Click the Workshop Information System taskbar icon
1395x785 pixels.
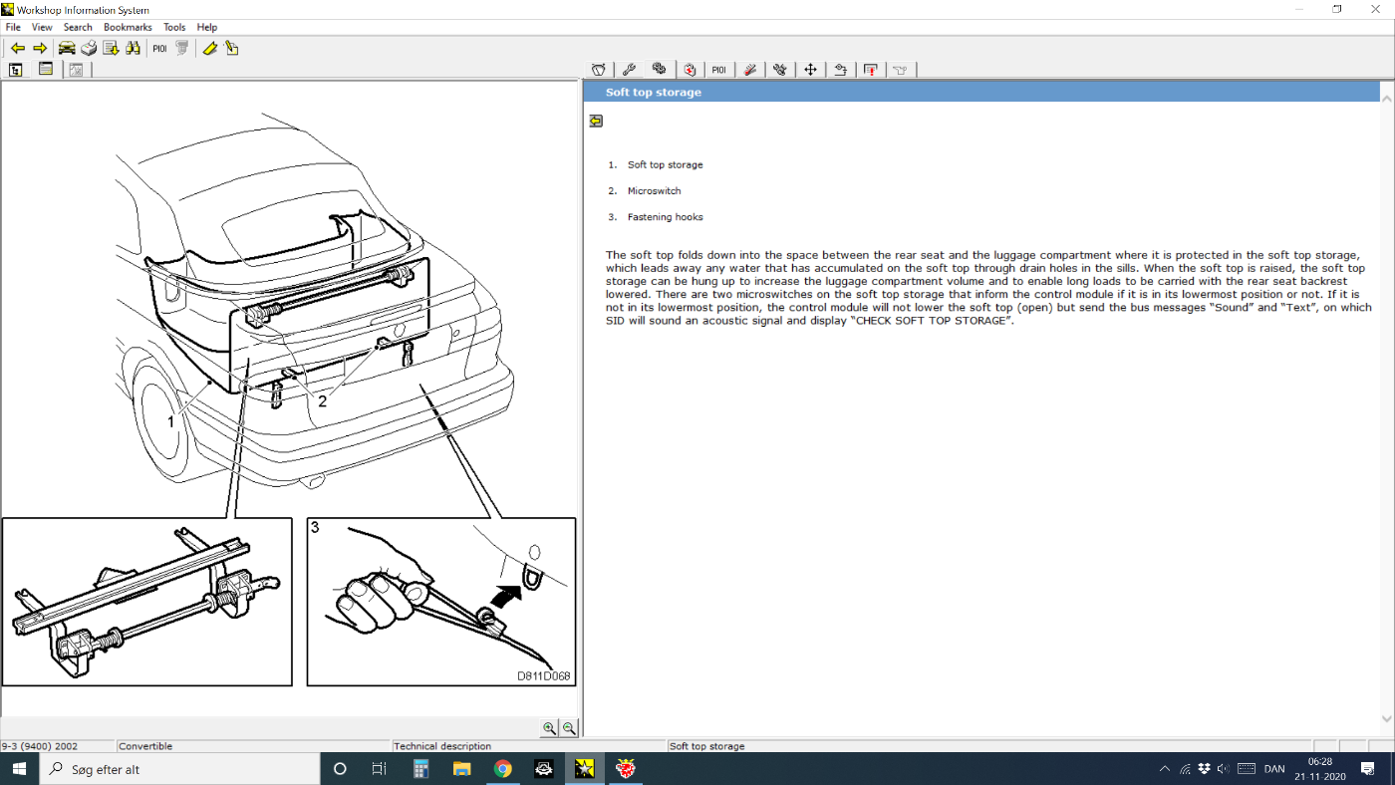(585, 769)
